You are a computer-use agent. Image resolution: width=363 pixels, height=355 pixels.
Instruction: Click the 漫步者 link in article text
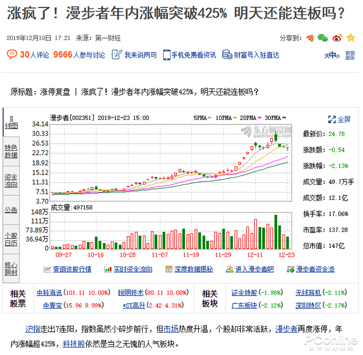(286, 329)
